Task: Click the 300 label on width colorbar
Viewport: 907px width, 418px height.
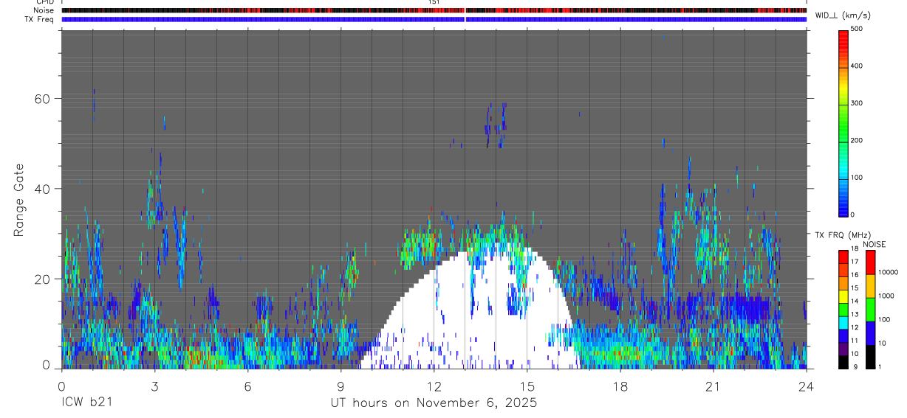Action: pos(858,103)
